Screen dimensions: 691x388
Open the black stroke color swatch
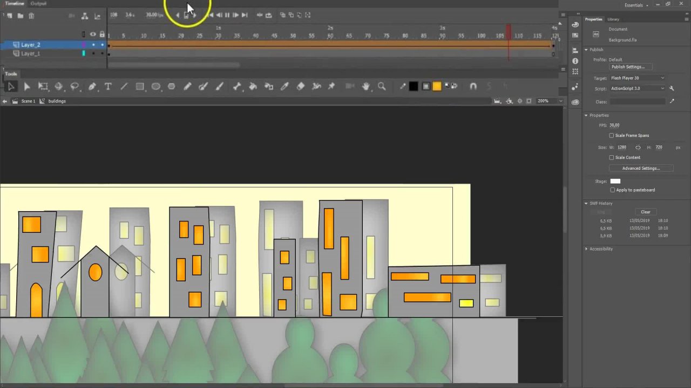click(414, 86)
